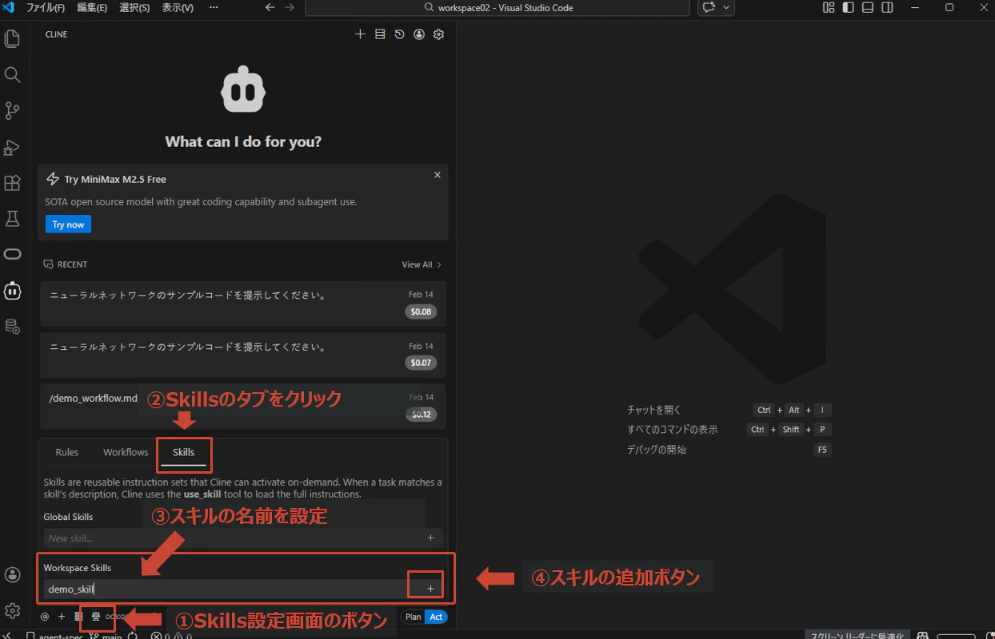Switch to the Workflows tab
Screen dimensions: 995x639
click(126, 452)
